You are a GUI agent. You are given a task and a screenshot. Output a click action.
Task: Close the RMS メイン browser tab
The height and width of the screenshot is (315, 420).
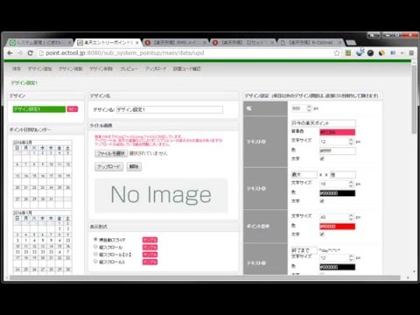point(205,43)
